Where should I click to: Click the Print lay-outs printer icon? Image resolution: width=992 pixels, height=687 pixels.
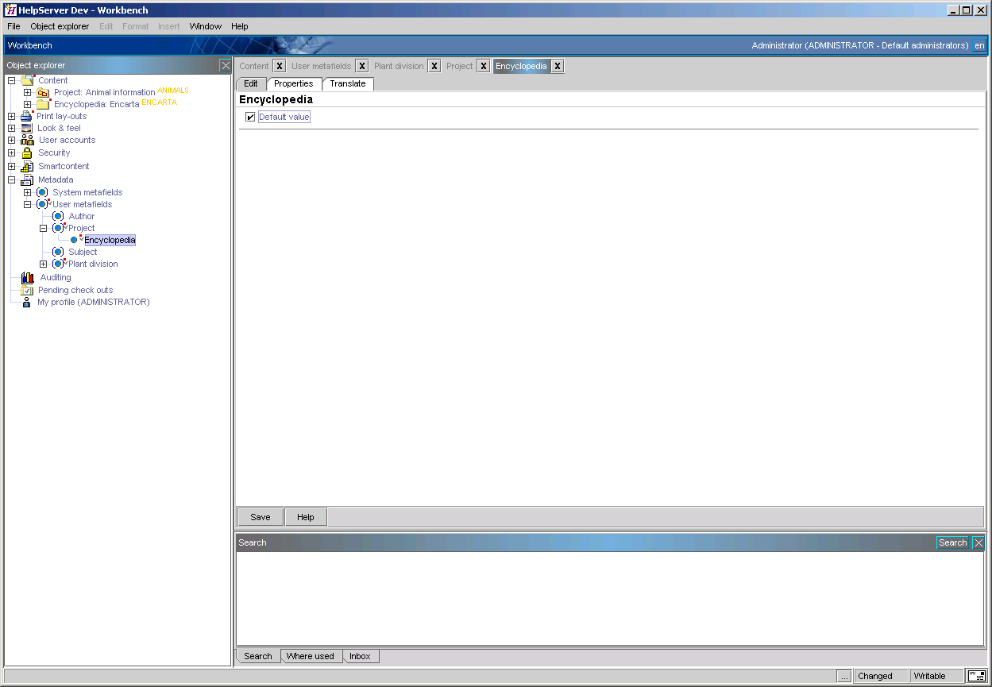(27, 116)
